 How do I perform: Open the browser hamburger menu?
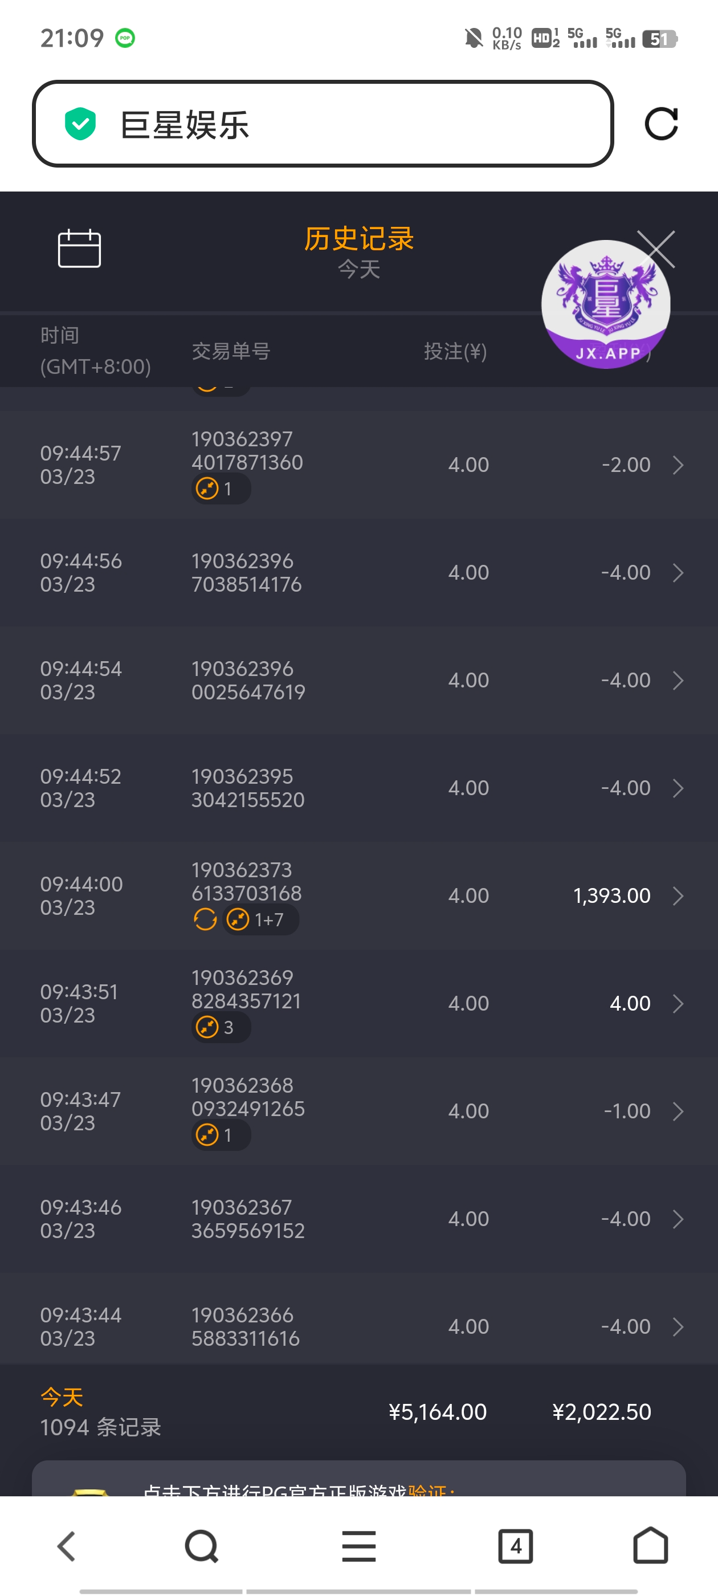point(358,1546)
